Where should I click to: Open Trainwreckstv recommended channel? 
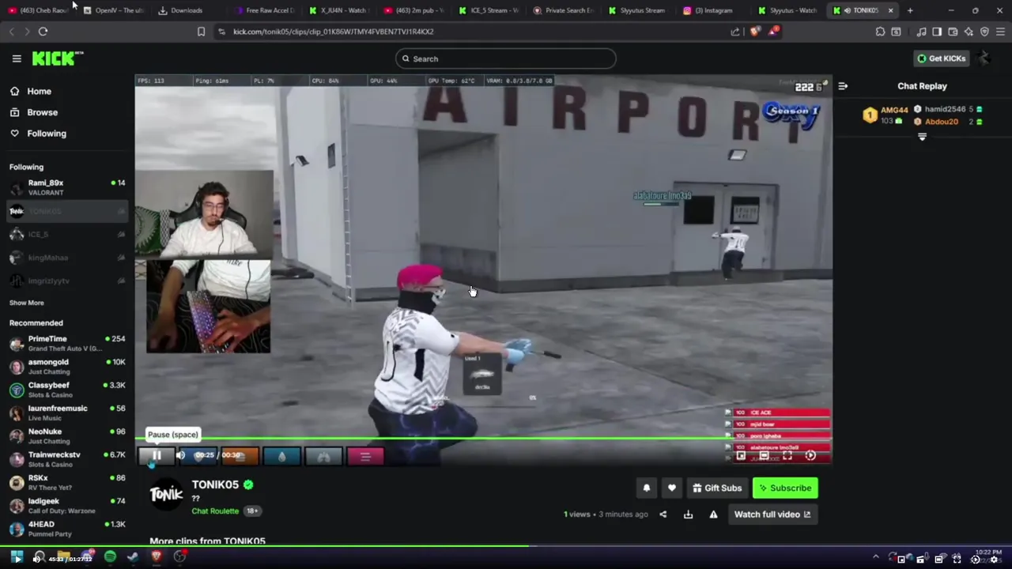coord(66,459)
